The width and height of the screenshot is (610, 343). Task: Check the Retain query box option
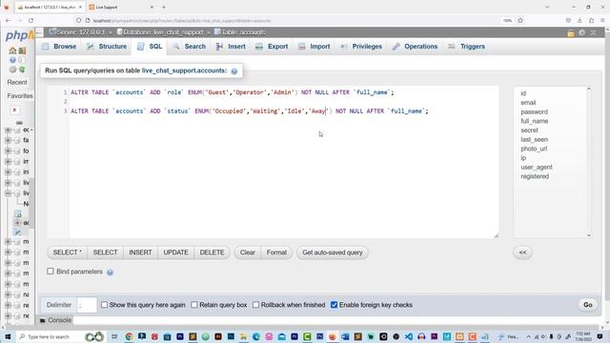pyautogui.click(x=194, y=305)
